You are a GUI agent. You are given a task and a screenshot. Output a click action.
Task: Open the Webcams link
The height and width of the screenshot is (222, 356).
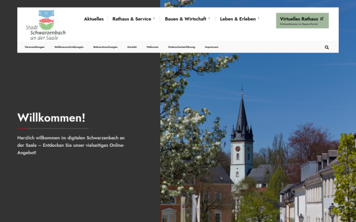[152, 47]
